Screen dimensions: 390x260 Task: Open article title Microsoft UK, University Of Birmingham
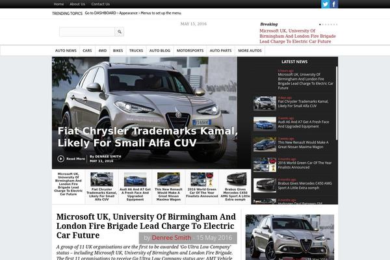[146, 226]
